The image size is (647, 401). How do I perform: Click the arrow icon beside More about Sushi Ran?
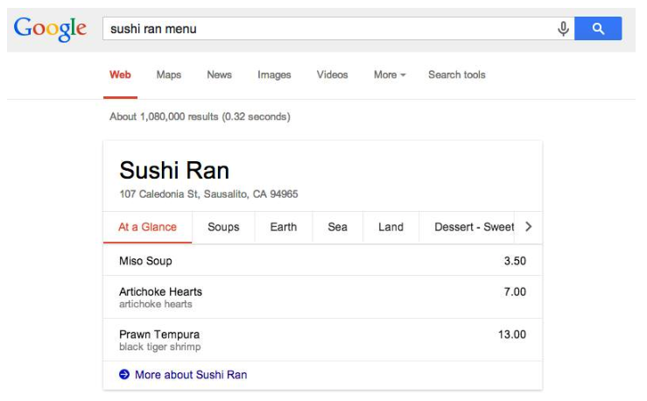pos(124,374)
